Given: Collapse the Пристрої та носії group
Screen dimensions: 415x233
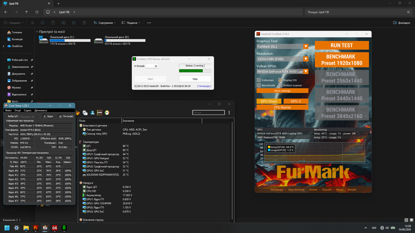Looking at the screenshot, I should pos(37,32).
